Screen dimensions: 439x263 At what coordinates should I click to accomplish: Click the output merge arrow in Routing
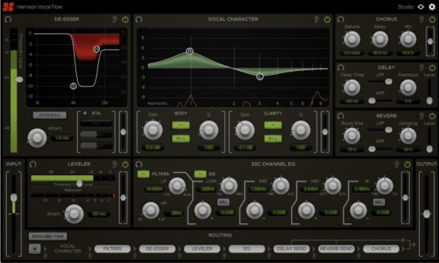tap(411, 245)
